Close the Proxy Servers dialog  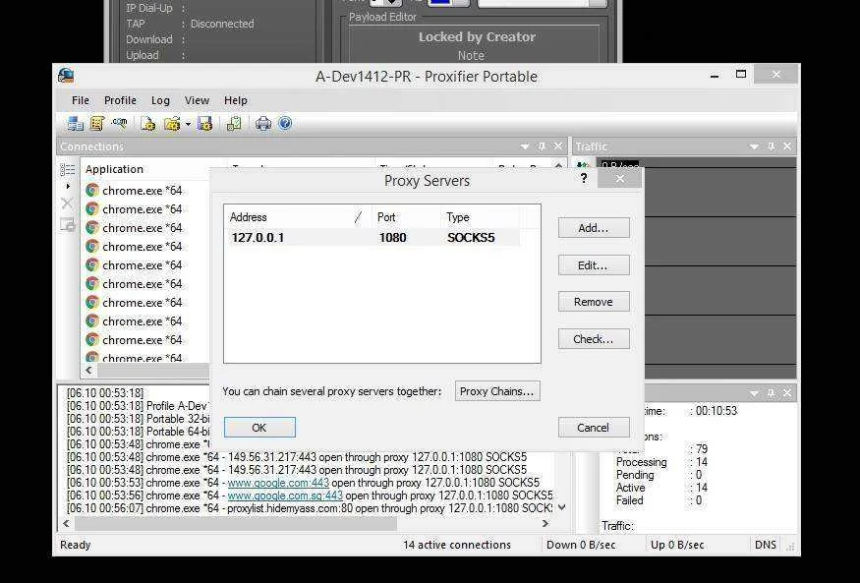(x=620, y=178)
